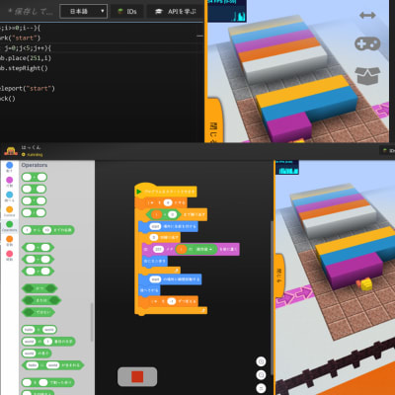
Task: Click the reset zoom workspace button
Action: click(x=261, y=388)
